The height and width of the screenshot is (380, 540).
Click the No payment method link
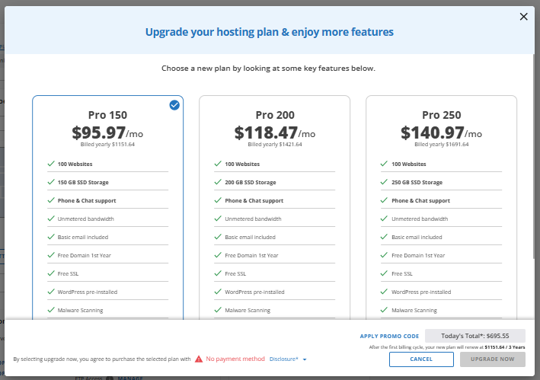point(235,359)
